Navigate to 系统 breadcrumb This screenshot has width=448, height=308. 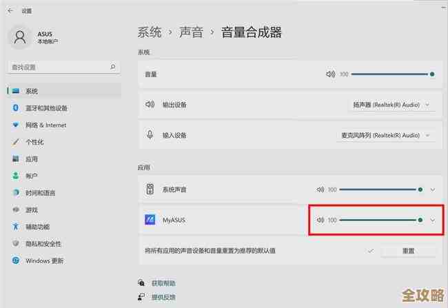pyautogui.click(x=150, y=32)
